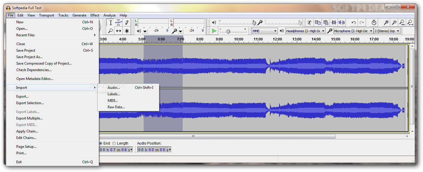Click the Undo arrow icon
Viewport: 423px width, 172px height.
[x=354, y=22]
